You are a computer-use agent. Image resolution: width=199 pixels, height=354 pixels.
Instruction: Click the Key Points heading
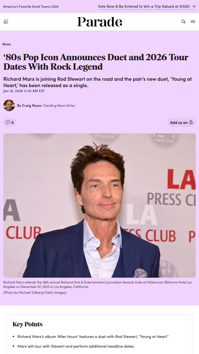(28, 324)
